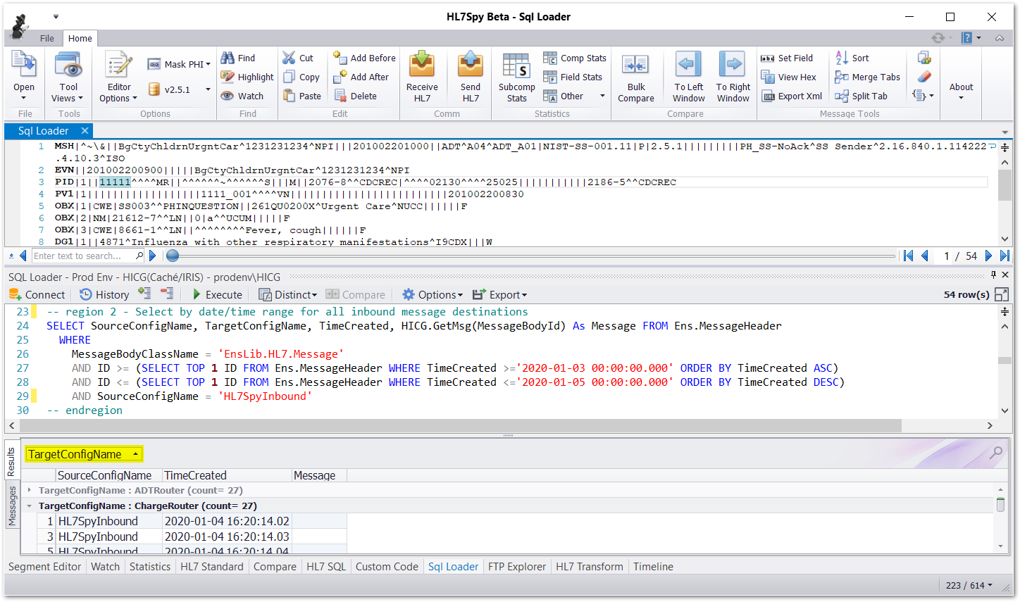Viewport: 1020px width, 602px height.
Task: Click Connect in SQL Loader toolbar
Action: (37, 294)
